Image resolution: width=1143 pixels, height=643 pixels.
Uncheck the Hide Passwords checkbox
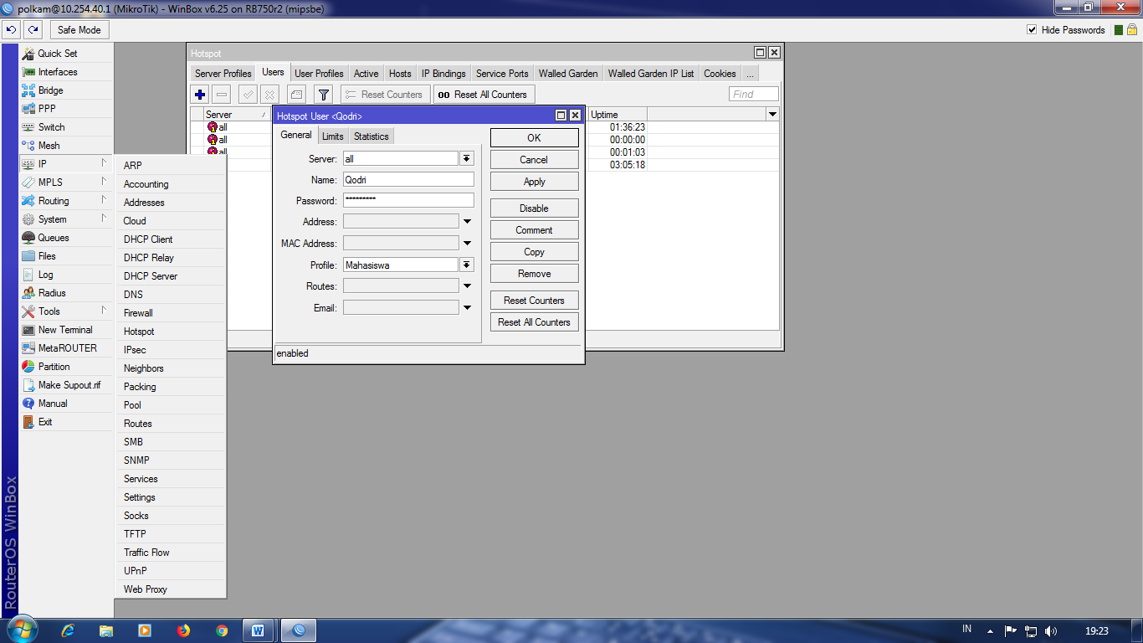point(1032,29)
